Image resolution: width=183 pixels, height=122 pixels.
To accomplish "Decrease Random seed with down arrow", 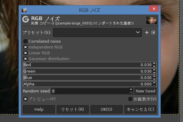I will click(131, 93).
